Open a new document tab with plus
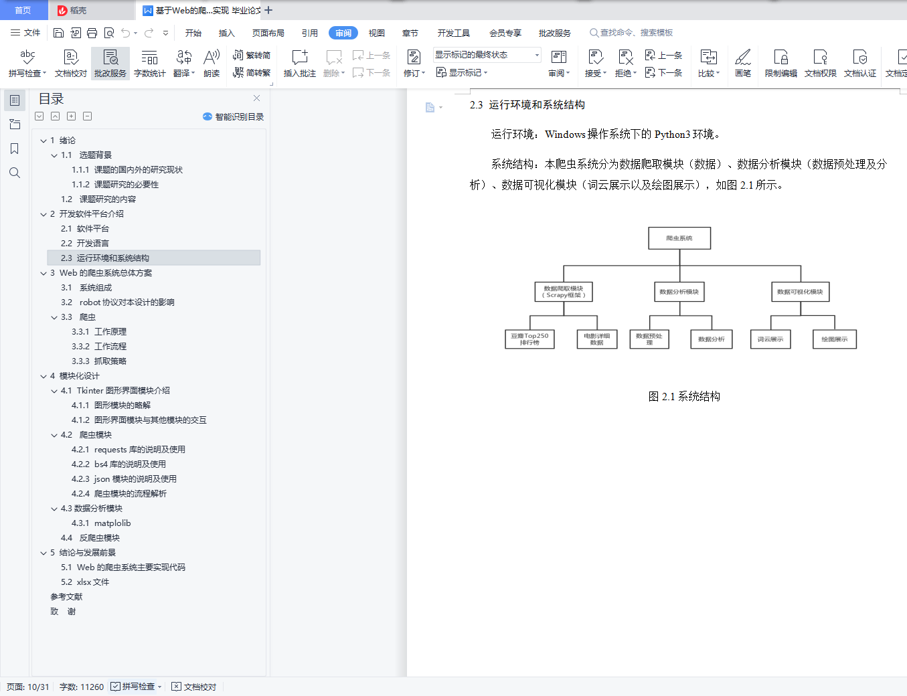The image size is (907, 696). coord(268,10)
